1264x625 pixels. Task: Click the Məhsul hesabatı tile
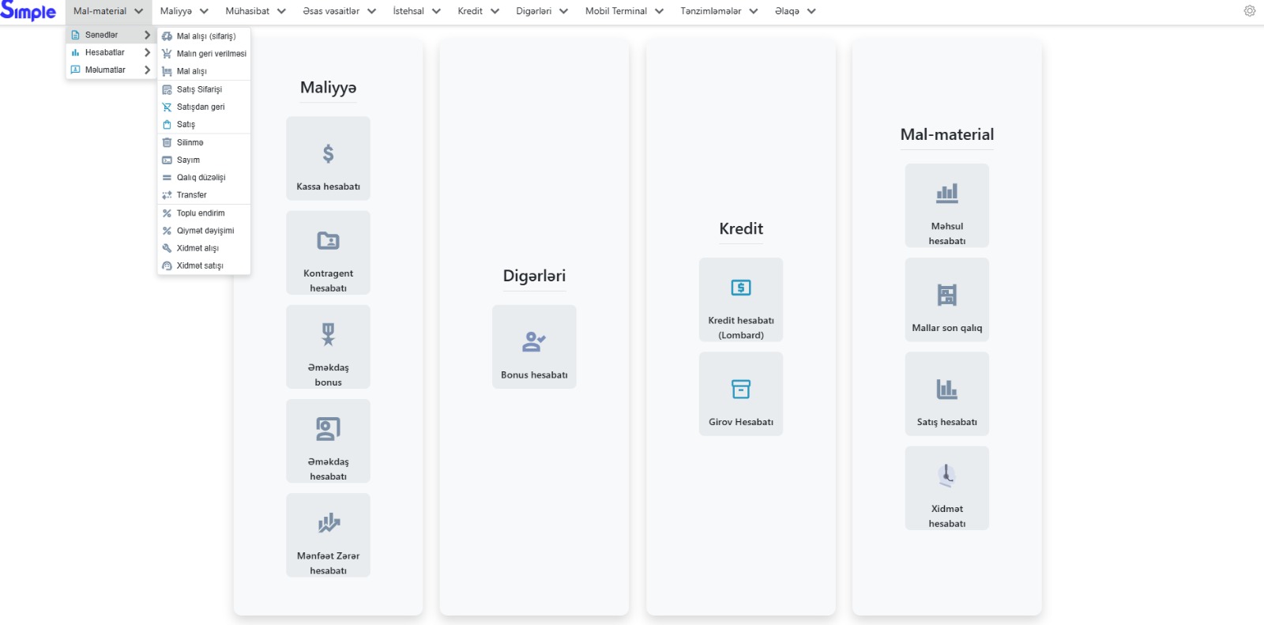pyautogui.click(x=946, y=205)
